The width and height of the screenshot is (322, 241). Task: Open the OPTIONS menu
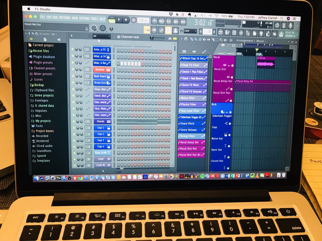(84, 18)
